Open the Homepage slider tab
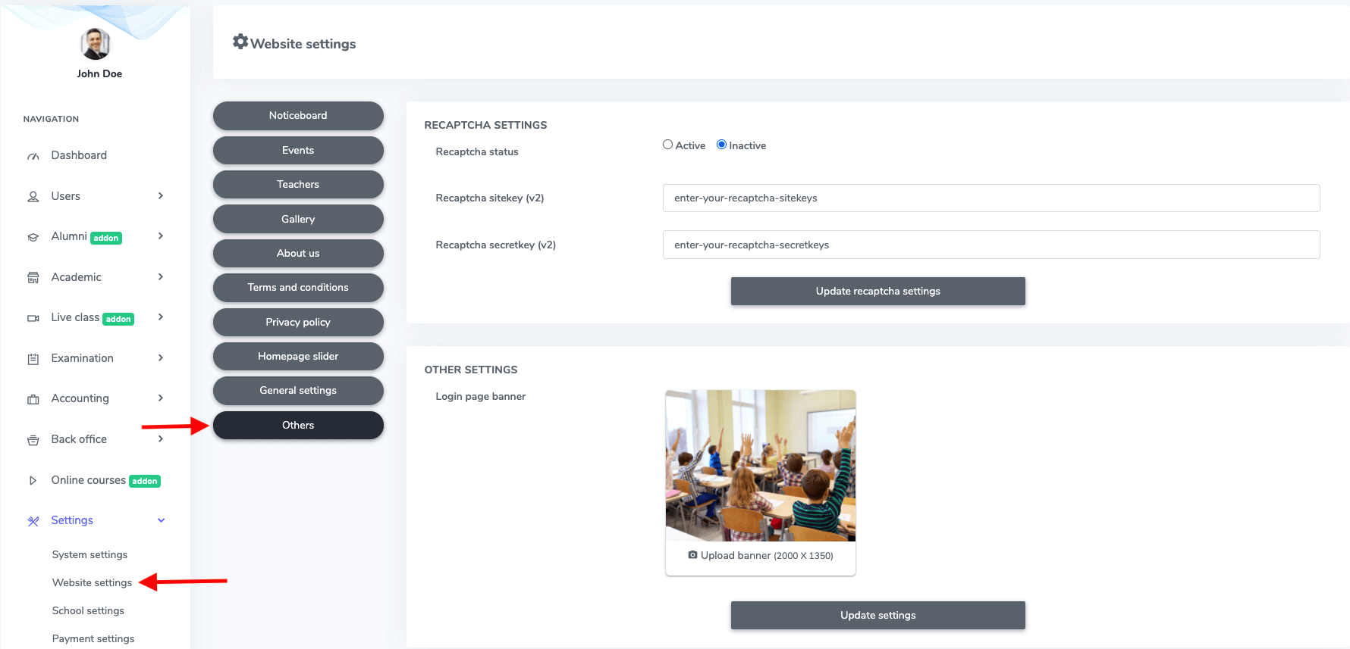The image size is (1350, 649). click(298, 356)
